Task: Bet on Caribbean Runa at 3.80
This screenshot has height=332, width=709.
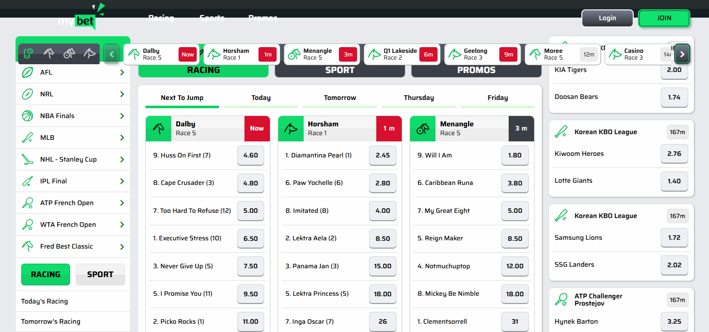Action: pyautogui.click(x=515, y=183)
